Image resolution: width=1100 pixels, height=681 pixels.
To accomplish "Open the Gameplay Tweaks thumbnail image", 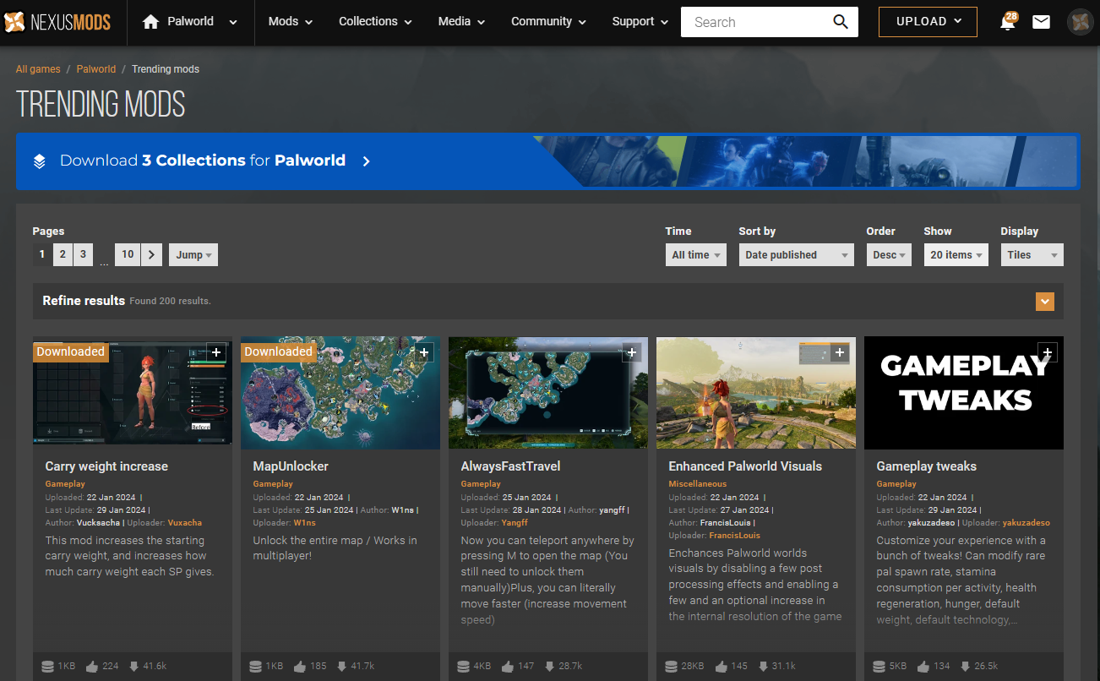I will pos(964,393).
